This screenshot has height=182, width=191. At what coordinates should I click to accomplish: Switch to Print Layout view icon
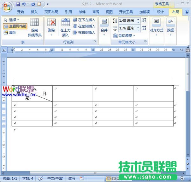tap(109, 179)
